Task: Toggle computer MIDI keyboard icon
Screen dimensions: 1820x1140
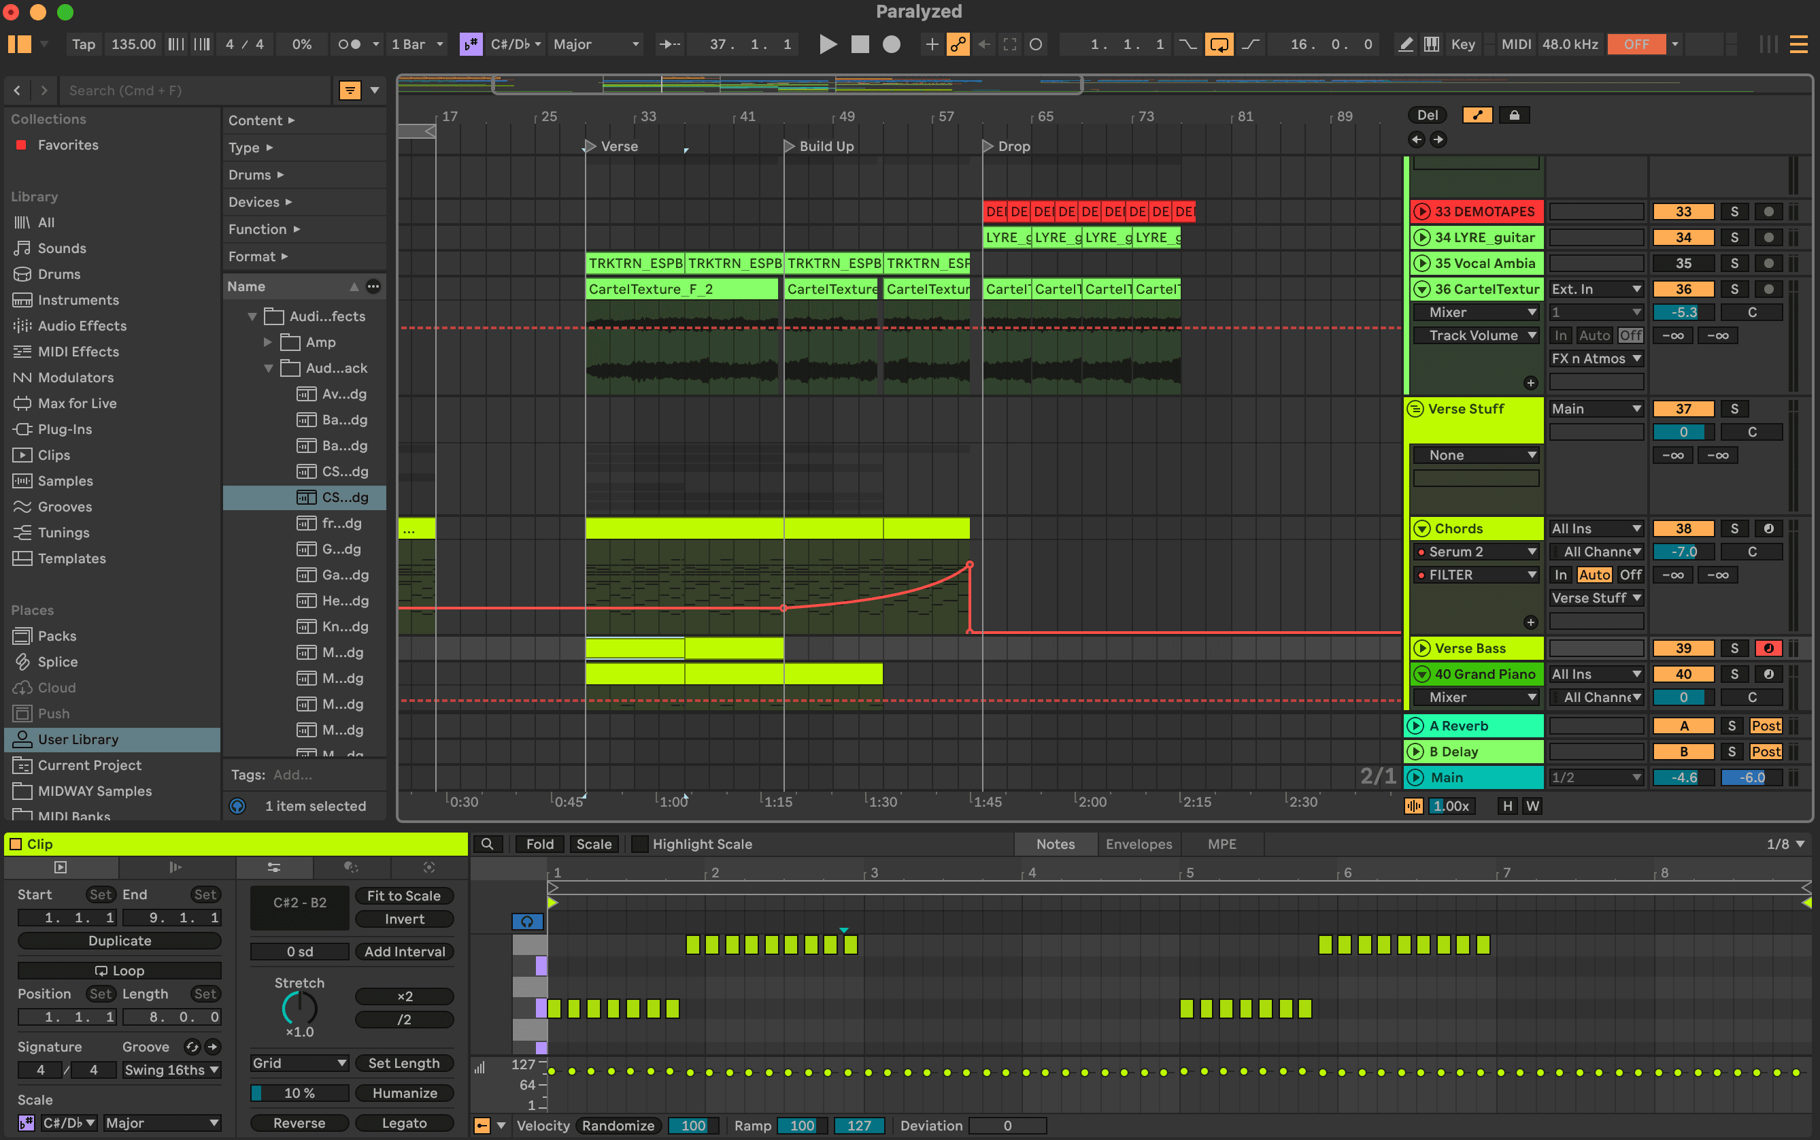Action: click(x=1431, y=44)
